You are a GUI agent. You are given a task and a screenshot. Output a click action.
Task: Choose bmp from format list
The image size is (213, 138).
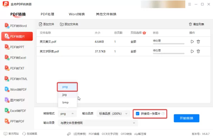click(x=67, y=102)
